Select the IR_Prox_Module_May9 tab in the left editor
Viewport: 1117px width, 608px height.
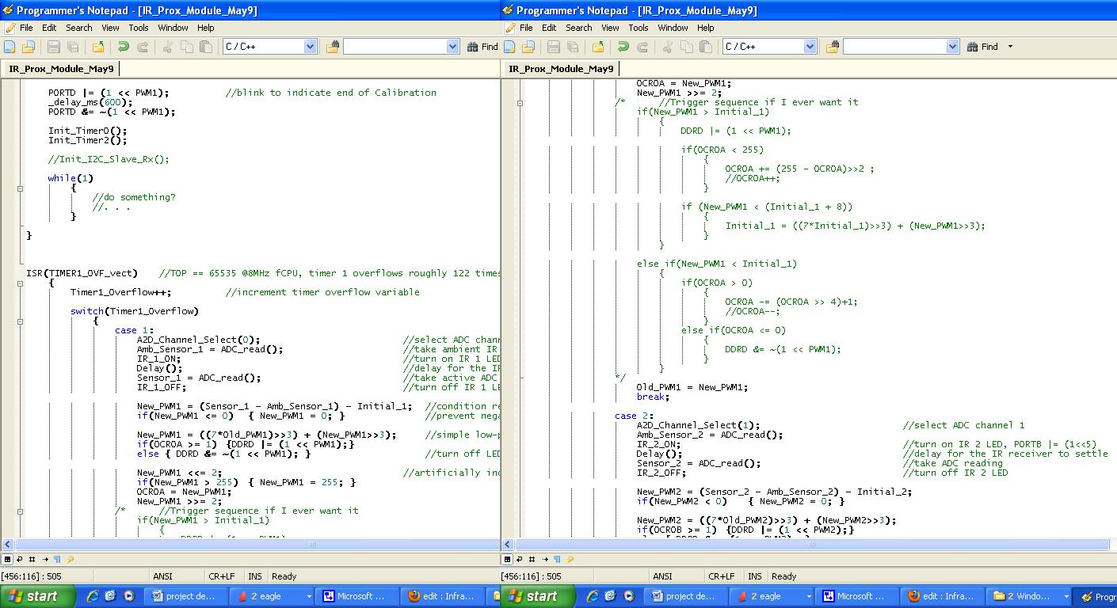coord(61,68)
